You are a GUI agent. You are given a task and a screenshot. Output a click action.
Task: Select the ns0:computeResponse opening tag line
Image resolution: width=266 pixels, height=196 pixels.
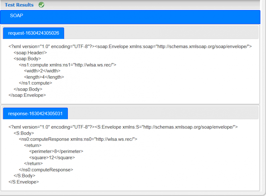[78, 139]
